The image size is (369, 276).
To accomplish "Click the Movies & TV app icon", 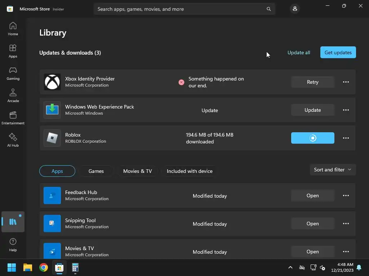I will click(52, 251).
